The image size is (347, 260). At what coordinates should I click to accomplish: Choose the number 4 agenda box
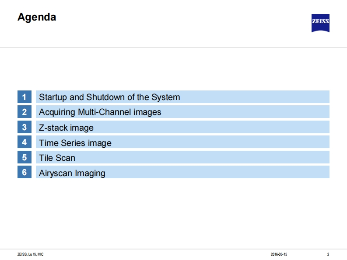[x=25, y=142]
